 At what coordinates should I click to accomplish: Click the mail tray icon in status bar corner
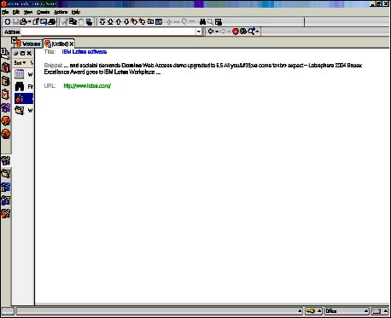pos(376,311)
